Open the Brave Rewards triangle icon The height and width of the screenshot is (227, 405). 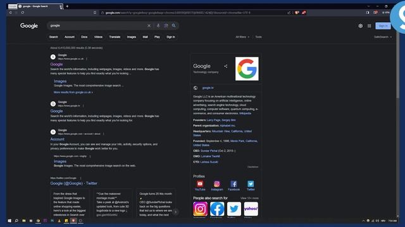coord(304,13)
